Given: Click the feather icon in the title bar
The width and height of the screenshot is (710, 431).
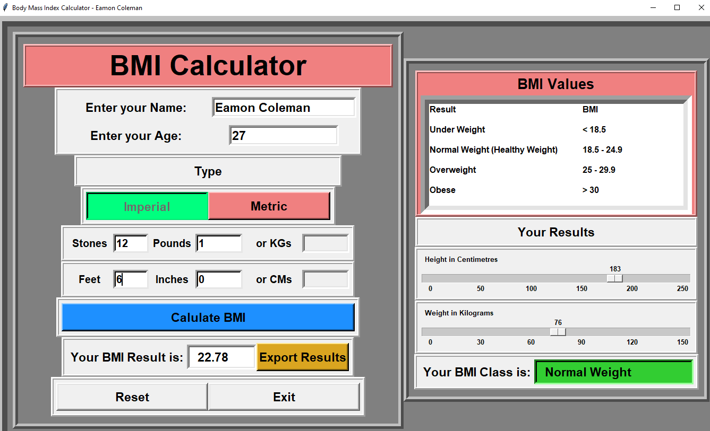Looking at the screenshot, I should pos(5,7).
